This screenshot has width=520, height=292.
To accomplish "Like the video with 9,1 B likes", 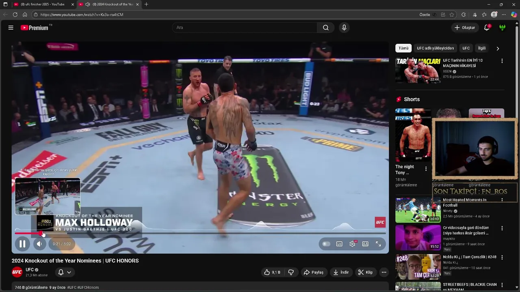I will point(272,272).
